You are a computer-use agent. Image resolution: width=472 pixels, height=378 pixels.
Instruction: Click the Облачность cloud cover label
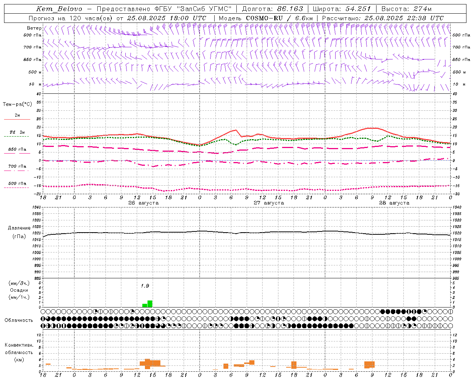[19, 320]
